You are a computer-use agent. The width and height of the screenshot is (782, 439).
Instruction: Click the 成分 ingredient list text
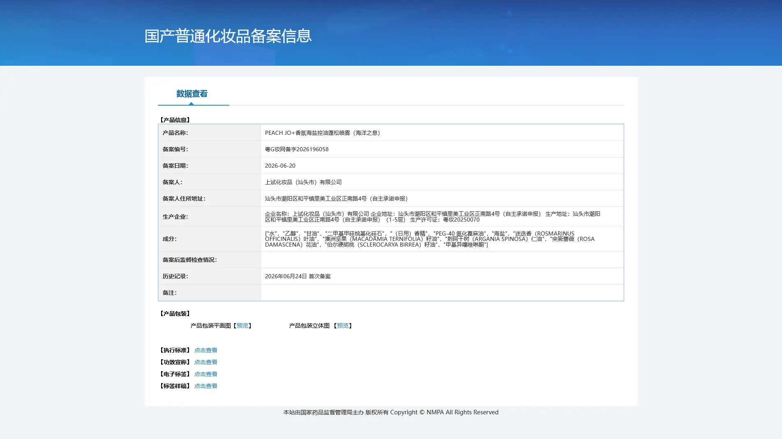point(430,239)
